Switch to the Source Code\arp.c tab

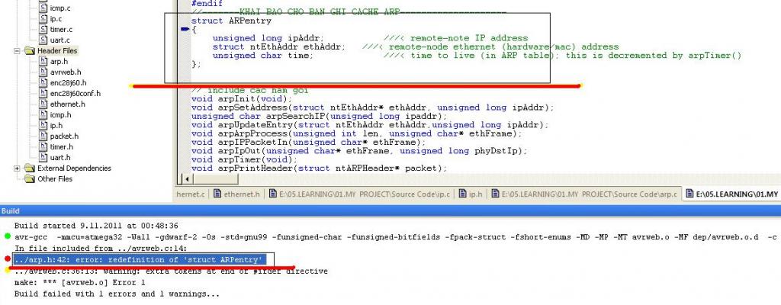pyautogui.click(x=583, y=194)
